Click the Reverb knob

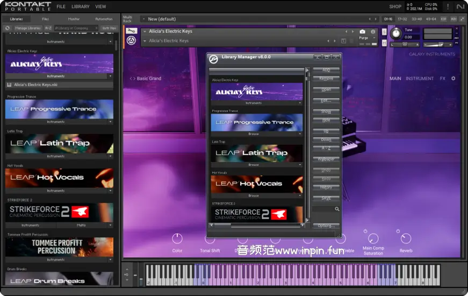[x=406, y=238]
